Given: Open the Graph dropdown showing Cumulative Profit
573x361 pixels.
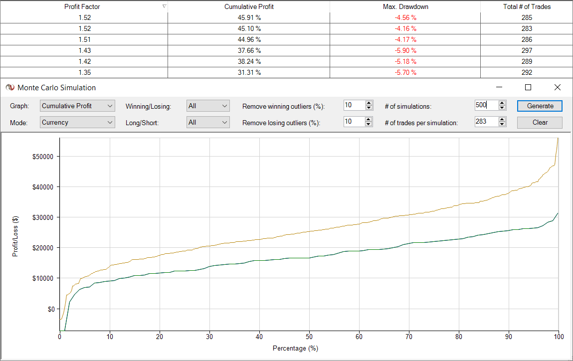Looking at the screenshot, I should click(x=77, y=106).
